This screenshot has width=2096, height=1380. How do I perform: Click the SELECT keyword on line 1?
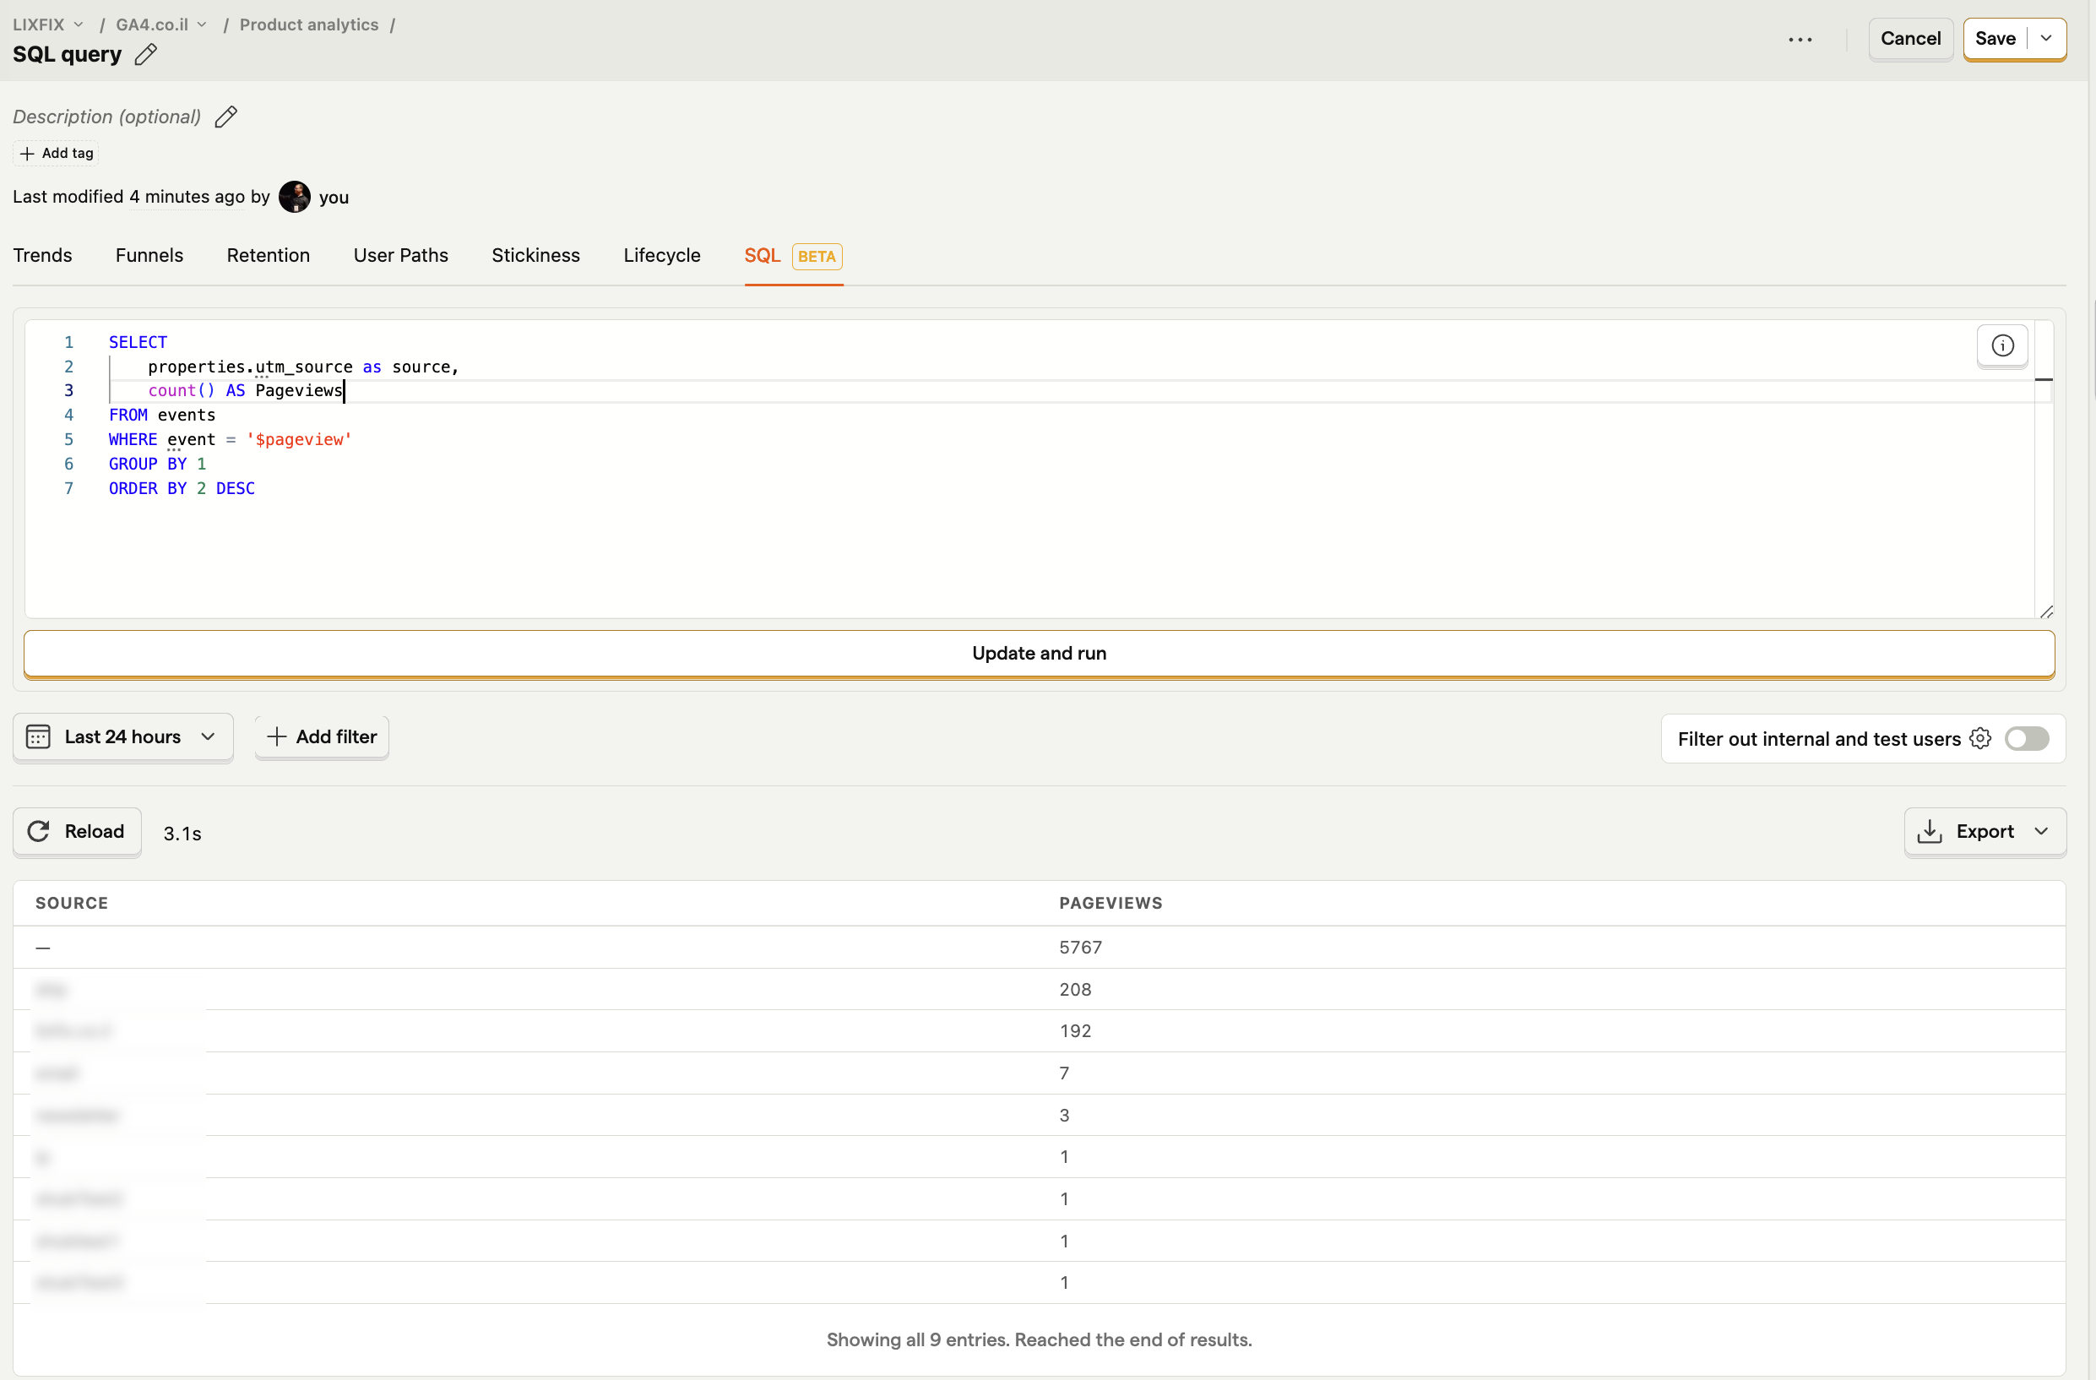pos(138,342)
